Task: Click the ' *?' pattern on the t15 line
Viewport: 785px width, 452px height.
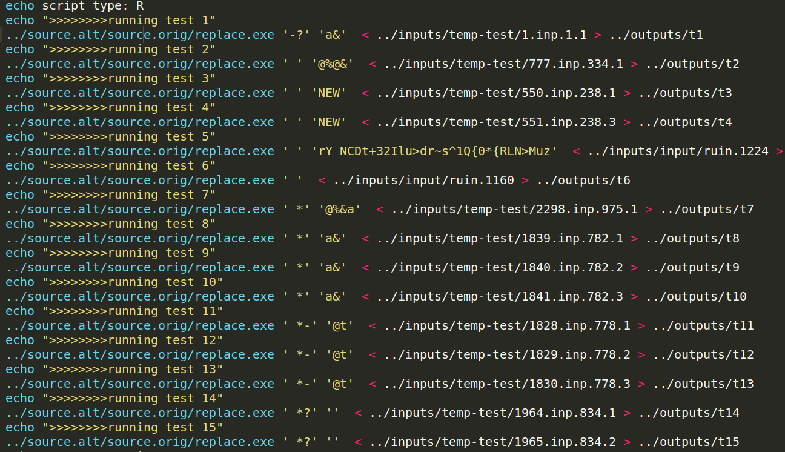Action: 300,442
